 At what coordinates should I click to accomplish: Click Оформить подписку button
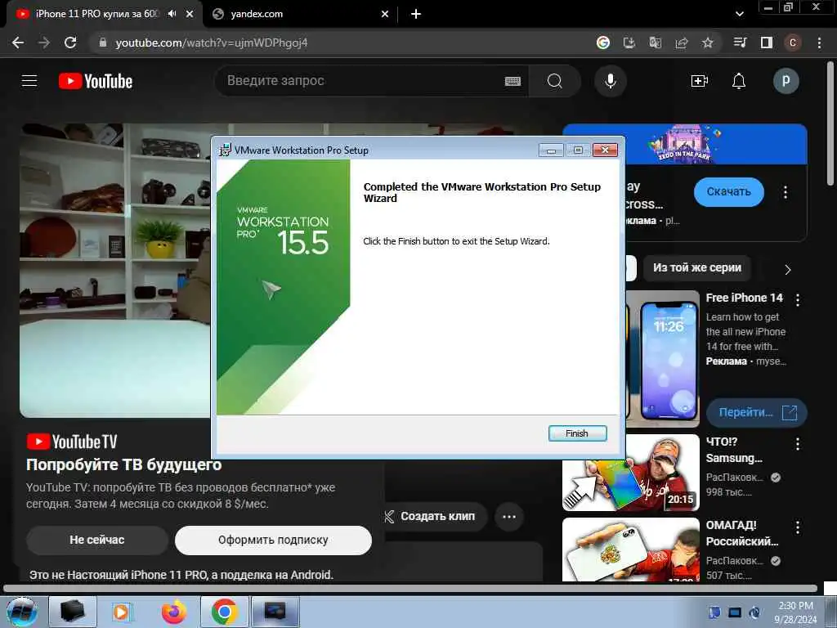pos(273,540)
